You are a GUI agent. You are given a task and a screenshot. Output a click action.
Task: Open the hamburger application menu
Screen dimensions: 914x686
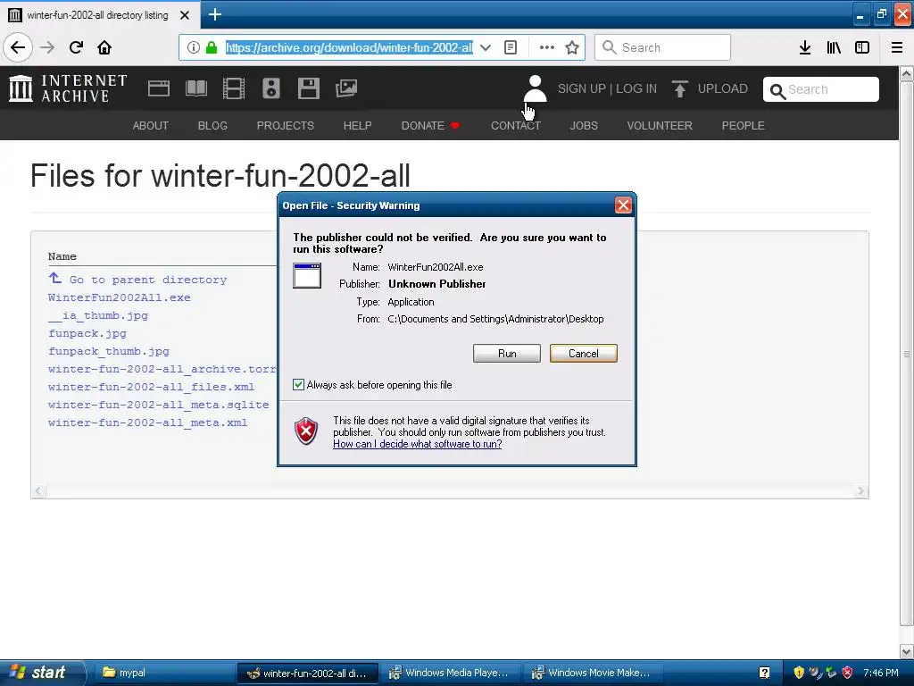tap(897, 47)
